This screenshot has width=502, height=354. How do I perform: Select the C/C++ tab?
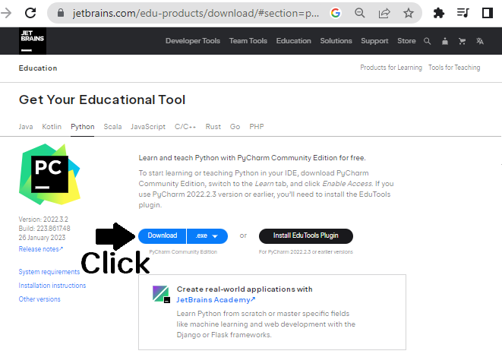[185, 127]
